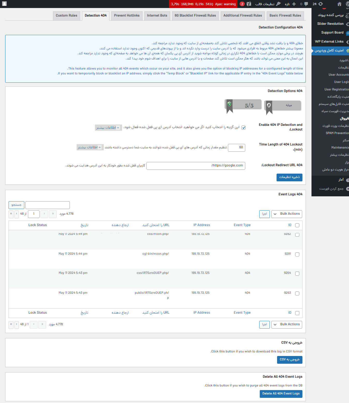The width and height of the screenshot is (349, 403).
Task: Sort table by IP Address column header
Action: (202, 225)
